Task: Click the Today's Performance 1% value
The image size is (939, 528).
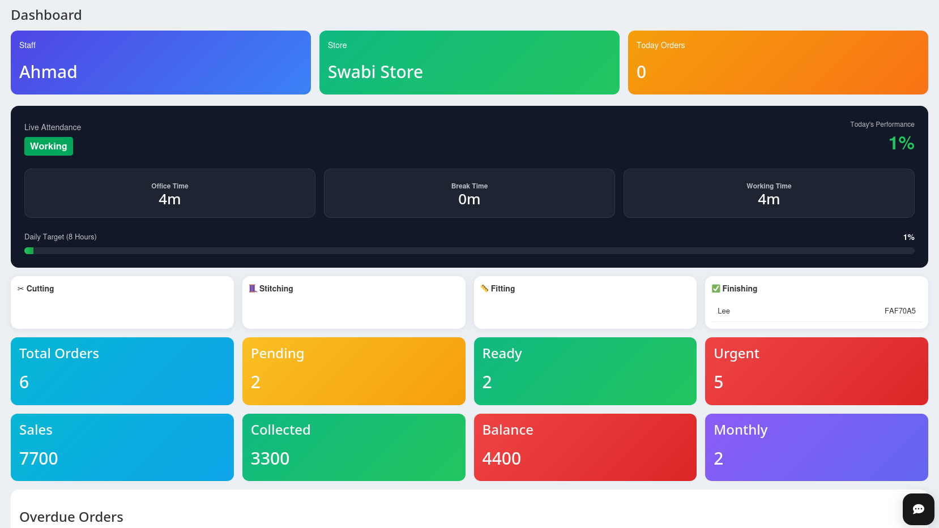Action: pos(902,143)
